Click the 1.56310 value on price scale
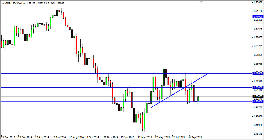Viewport: 264px width, 140px height. pyautogui.click(x=258, y=81)
